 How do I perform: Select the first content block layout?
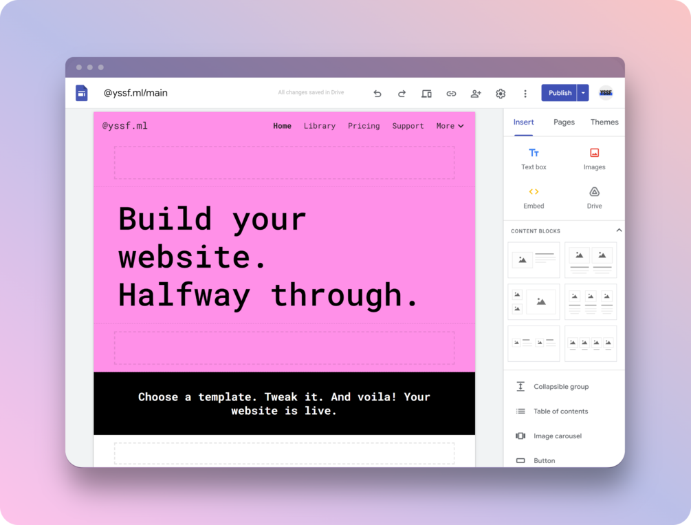[x=534, y=260]
